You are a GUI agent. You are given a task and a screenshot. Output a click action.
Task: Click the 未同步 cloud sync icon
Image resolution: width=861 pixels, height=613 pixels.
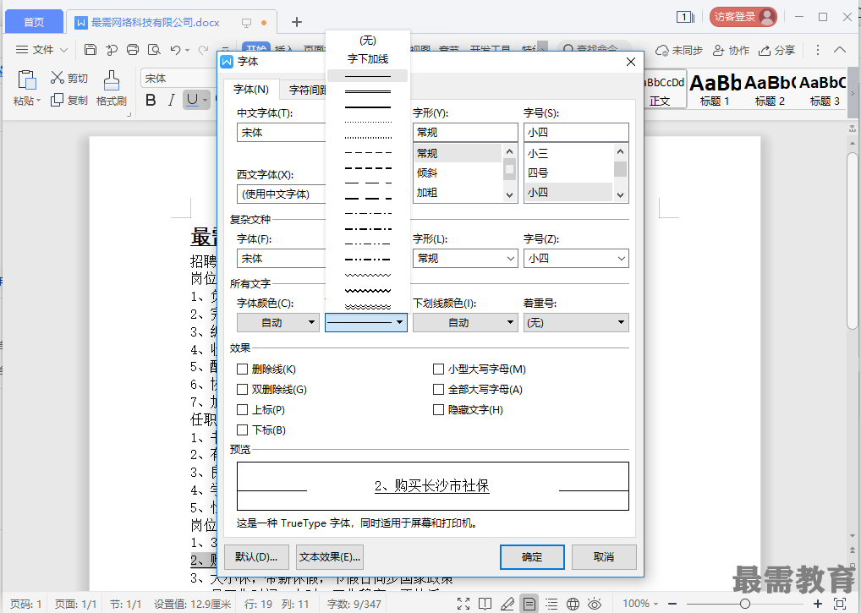tap(662, 51)
